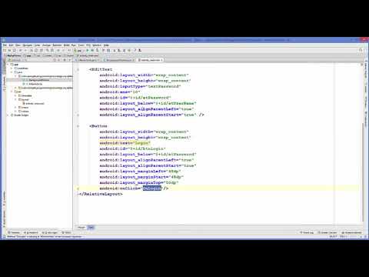Select the Gradle Scripts tree node
369x277 pixels.
pyautogui.click(x=19, y=115)
